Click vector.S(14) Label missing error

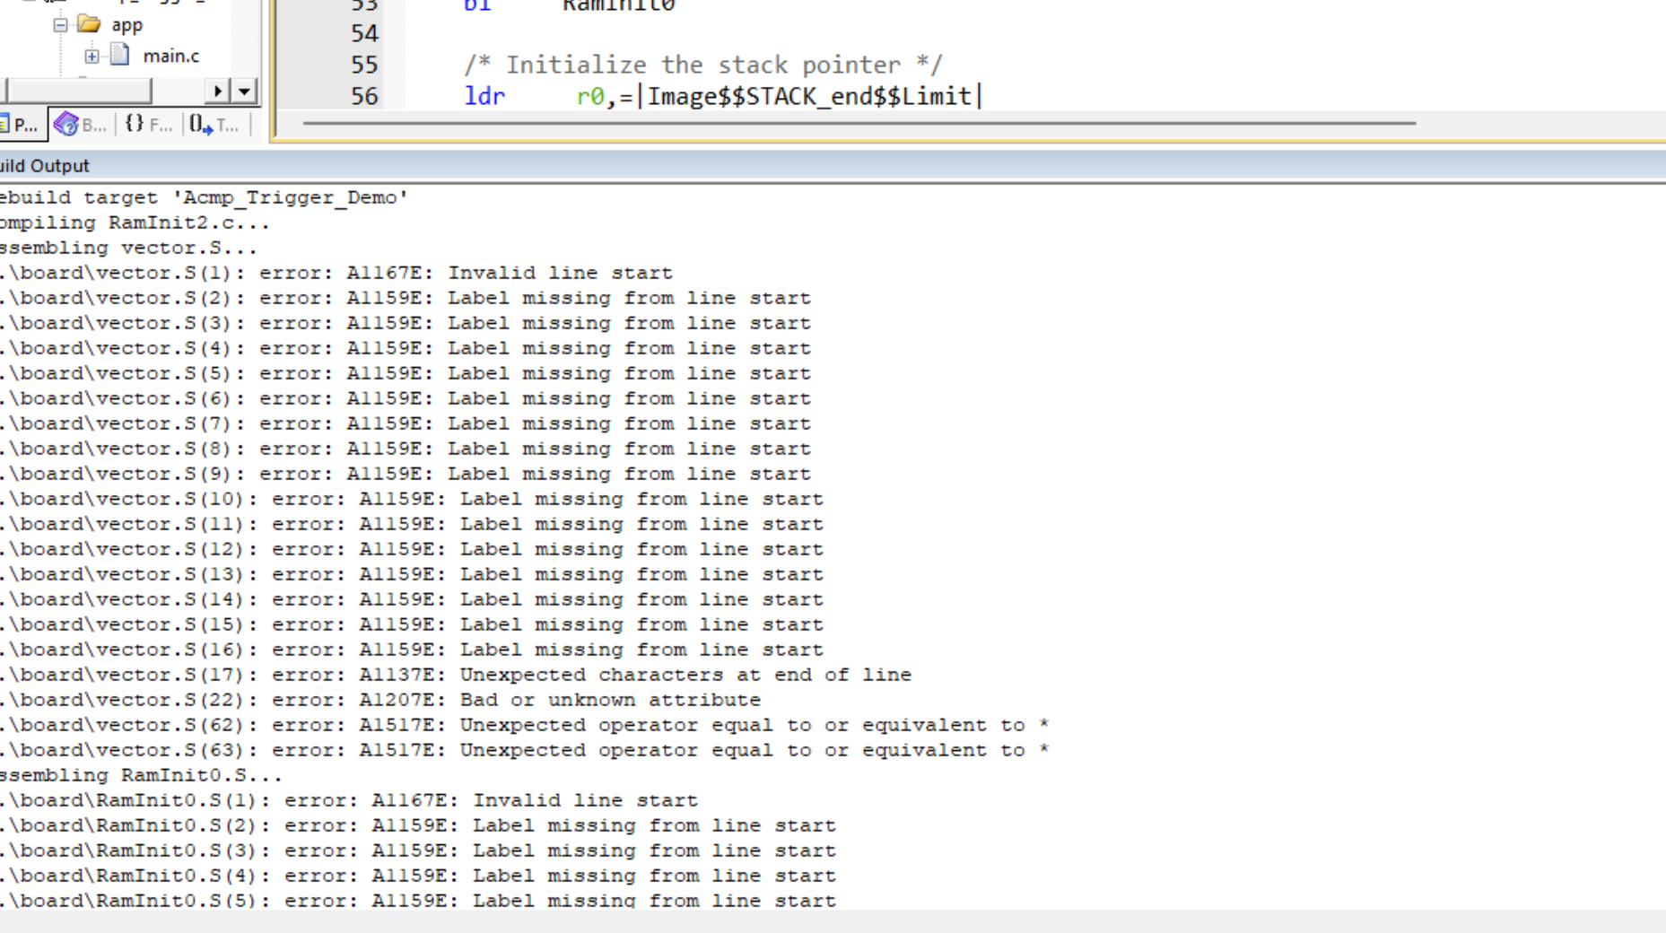(412, 599)
